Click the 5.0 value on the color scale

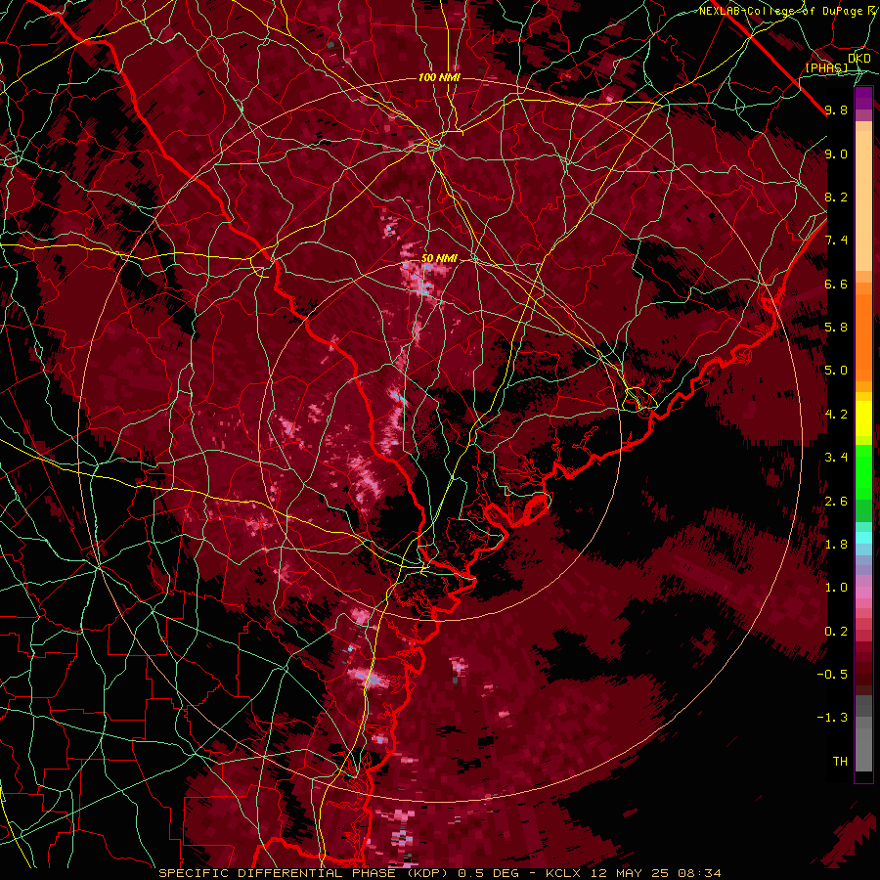[x=836, y=371]
